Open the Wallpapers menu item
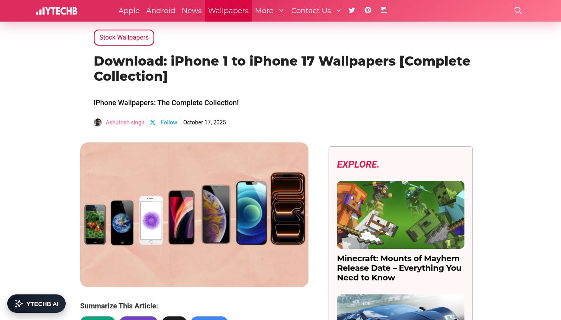This screenshot has height=320, width=561. pyautogui.click(x=228, y=11)
